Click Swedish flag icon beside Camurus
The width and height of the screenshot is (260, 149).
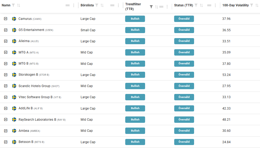pos(14,19)
